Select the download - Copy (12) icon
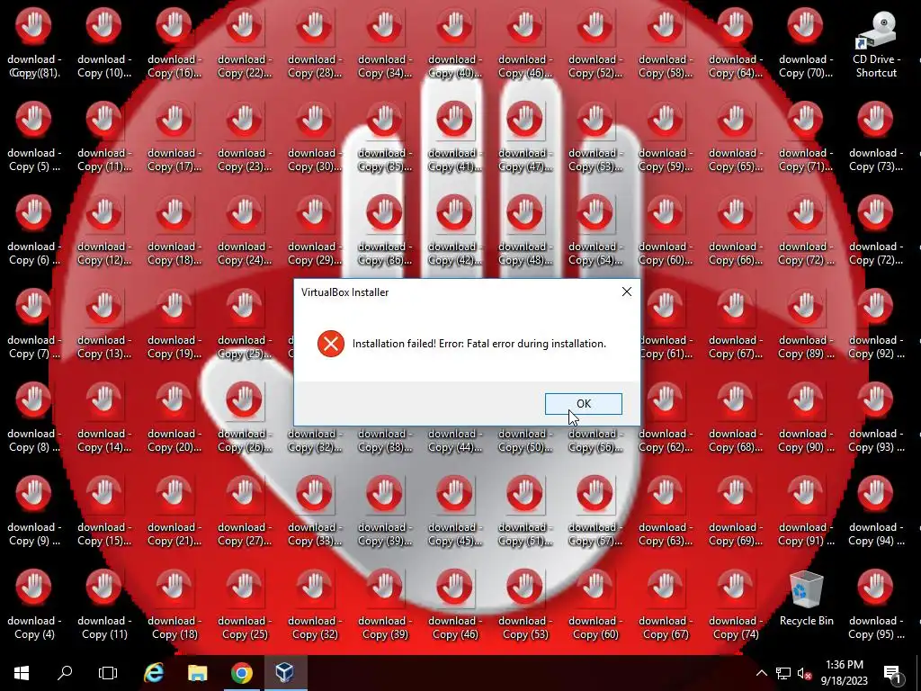This screenshot has height=691, width=921. [x=104, y=232]
